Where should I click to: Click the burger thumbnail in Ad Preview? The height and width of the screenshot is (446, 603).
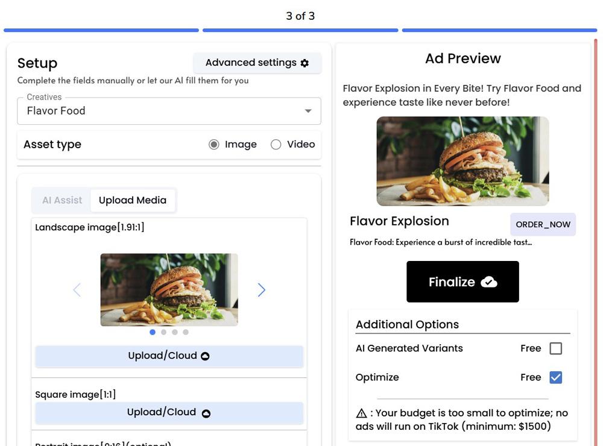(463, 161)
